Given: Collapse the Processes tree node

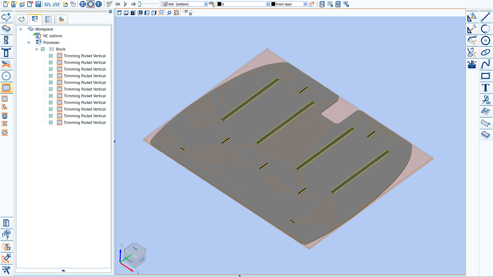Looking at the screenshot, I should click(29, 42).
